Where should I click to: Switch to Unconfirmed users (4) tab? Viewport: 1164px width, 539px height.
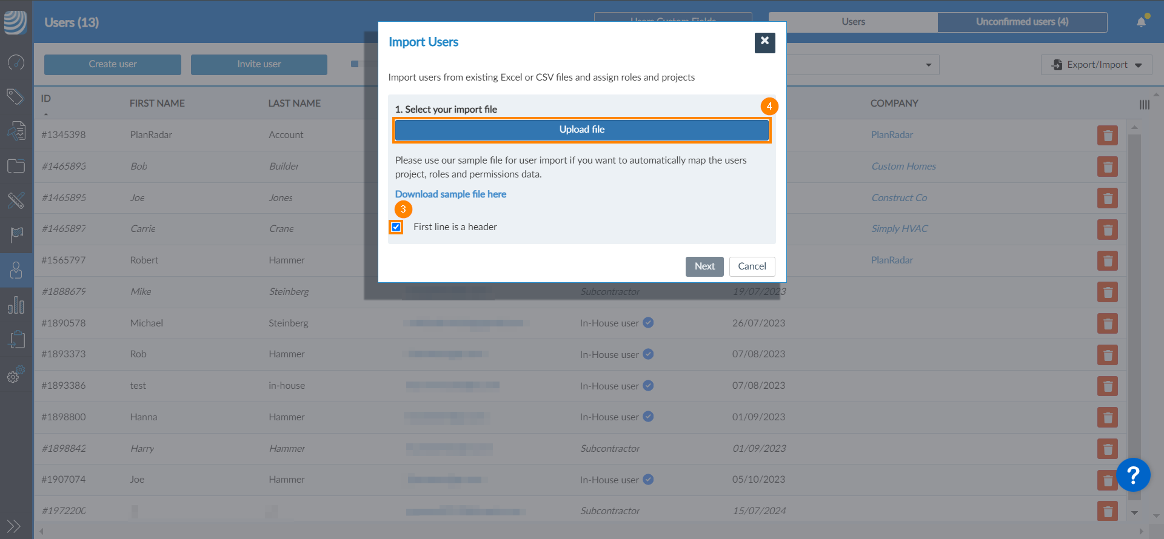pyautogui.click(x=1022, y=22)
